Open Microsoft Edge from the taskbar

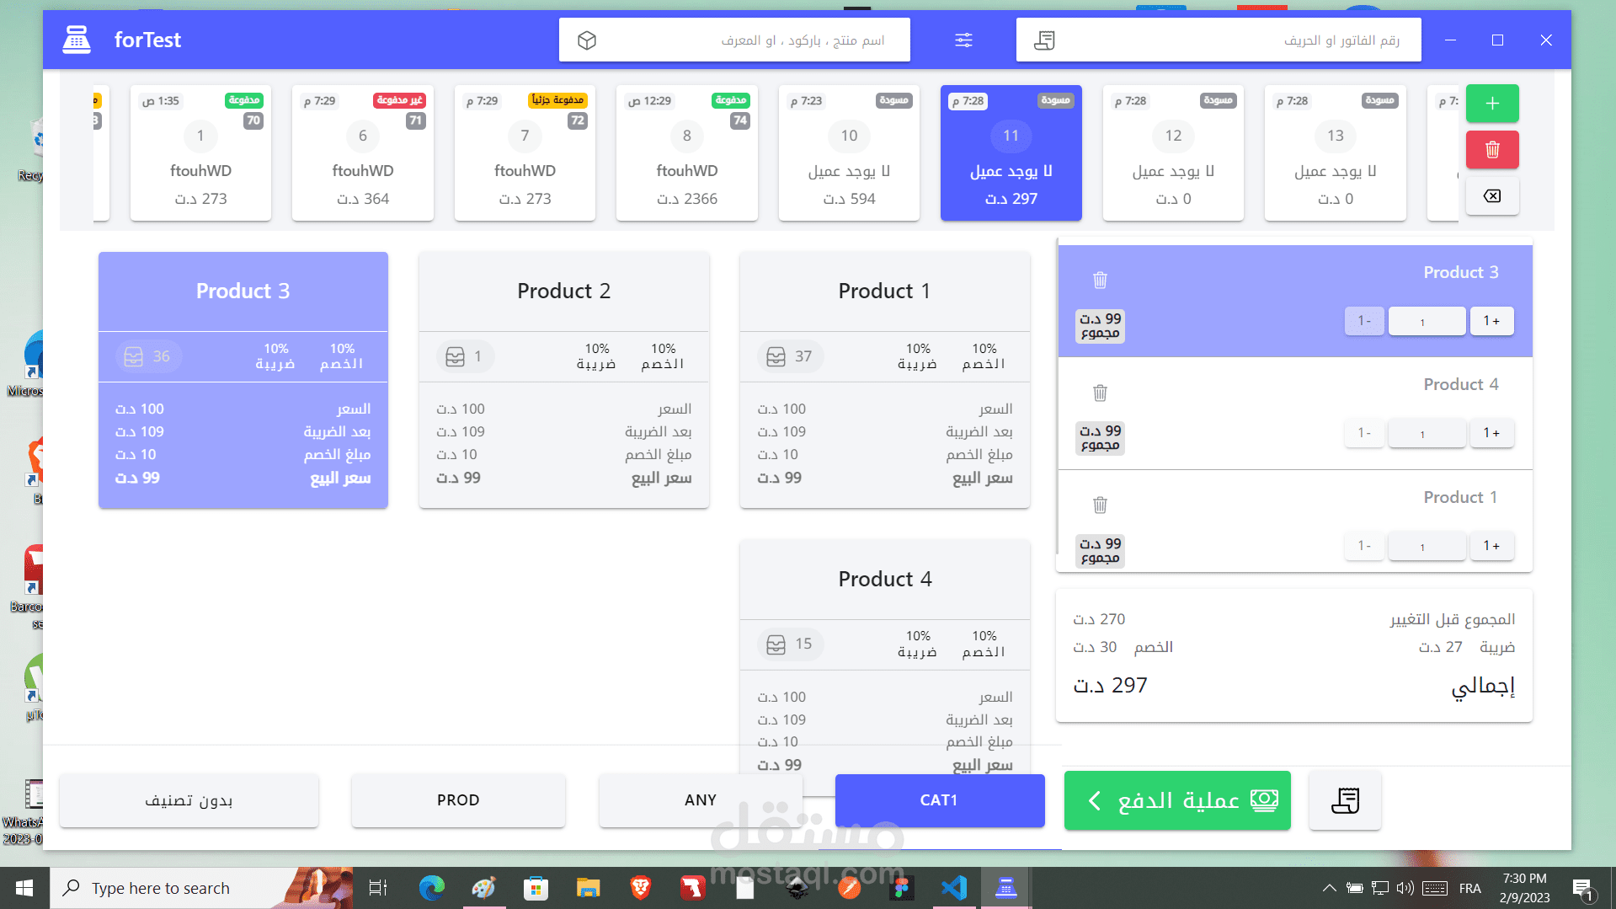[431, 888]
